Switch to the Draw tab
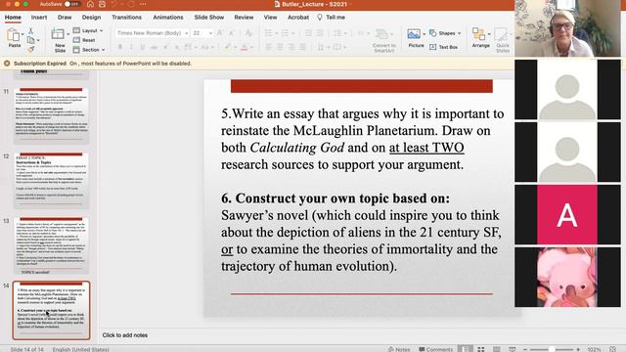Viewport: 626px width, 352px height. (x=65, y=18)
